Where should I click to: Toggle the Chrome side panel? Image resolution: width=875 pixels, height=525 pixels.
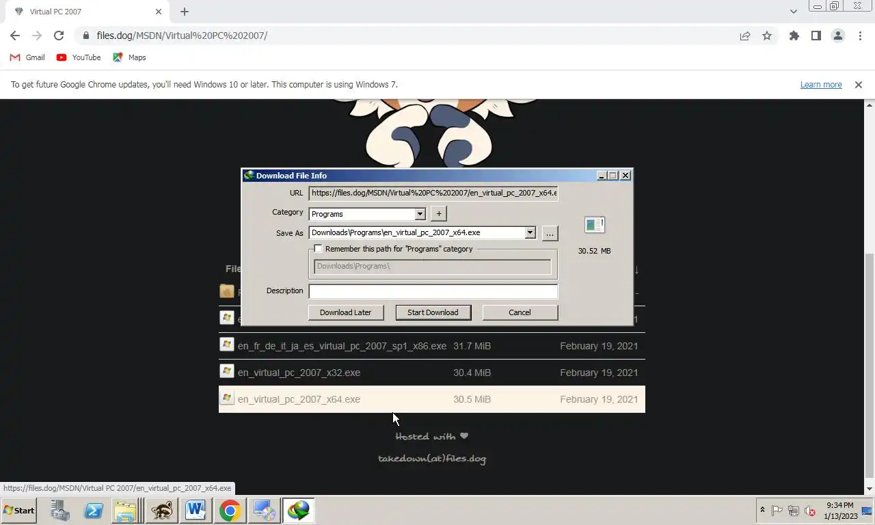pyautogui.click(x=816, y=36)
